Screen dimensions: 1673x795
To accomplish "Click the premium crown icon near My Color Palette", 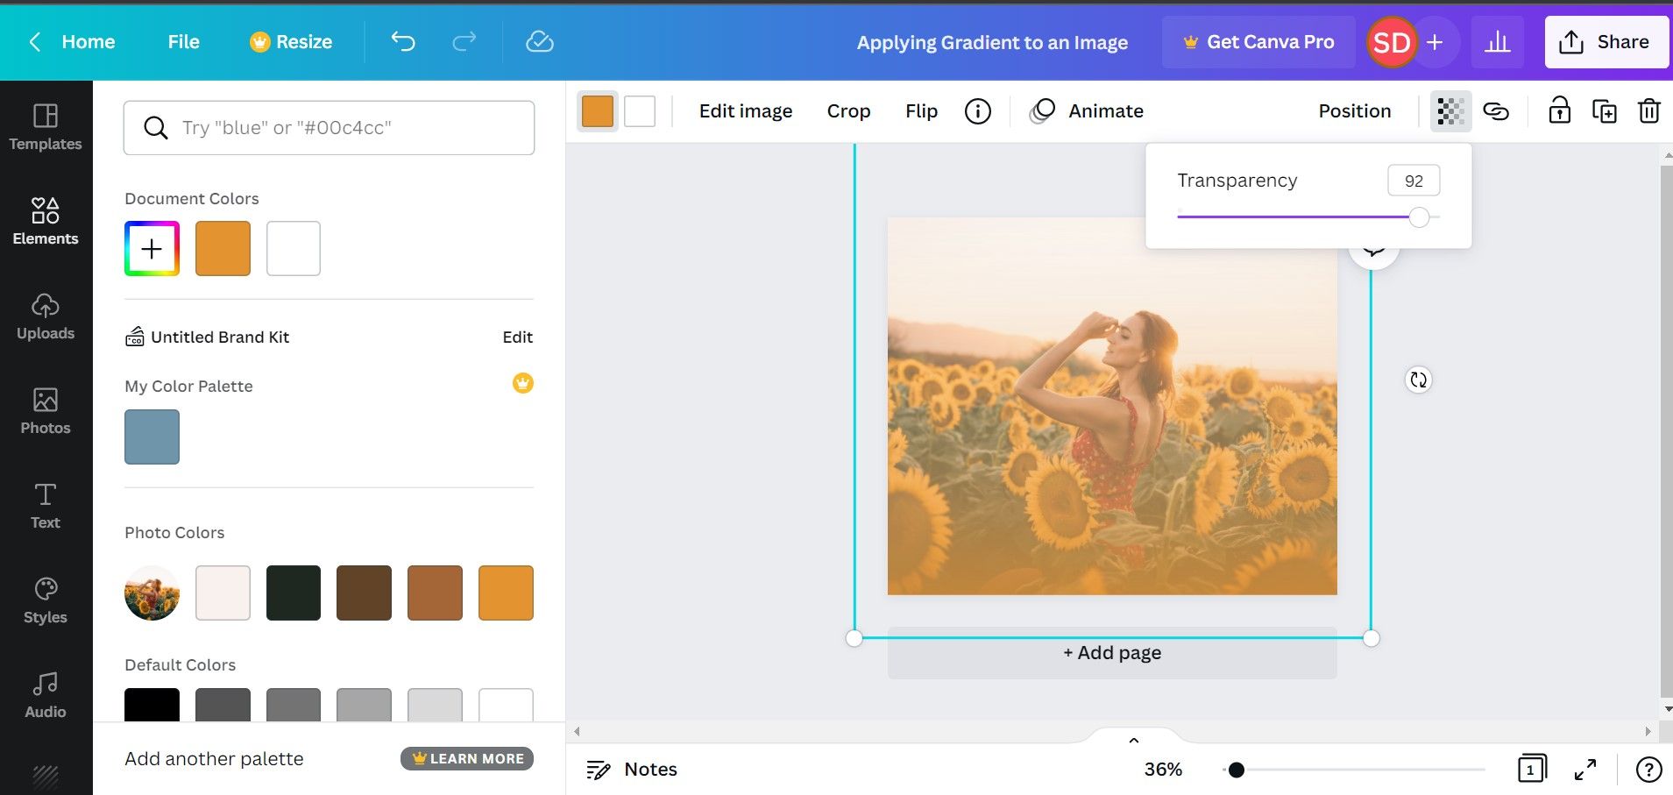I will click(523, 383).
